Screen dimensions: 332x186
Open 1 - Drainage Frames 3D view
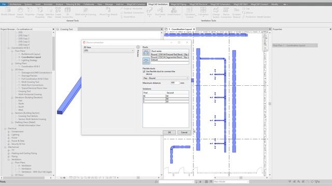click(27, 76)
